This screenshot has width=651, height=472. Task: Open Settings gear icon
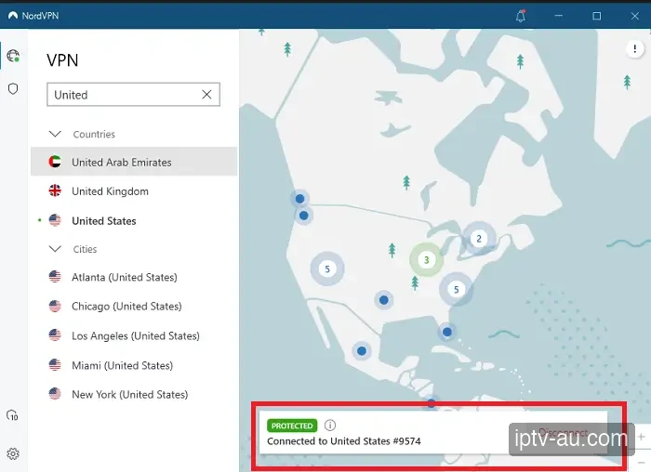[x=13, y=453]
